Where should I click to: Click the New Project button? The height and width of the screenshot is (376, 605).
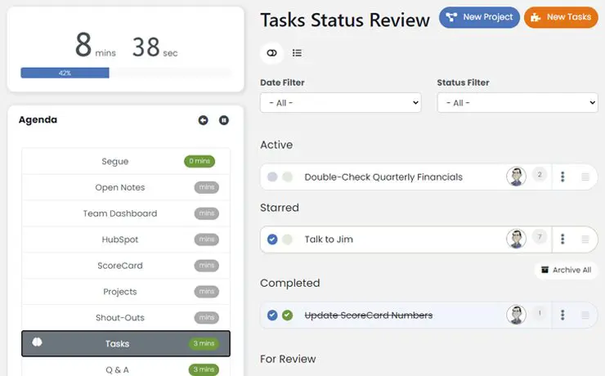tap(479, 17)
